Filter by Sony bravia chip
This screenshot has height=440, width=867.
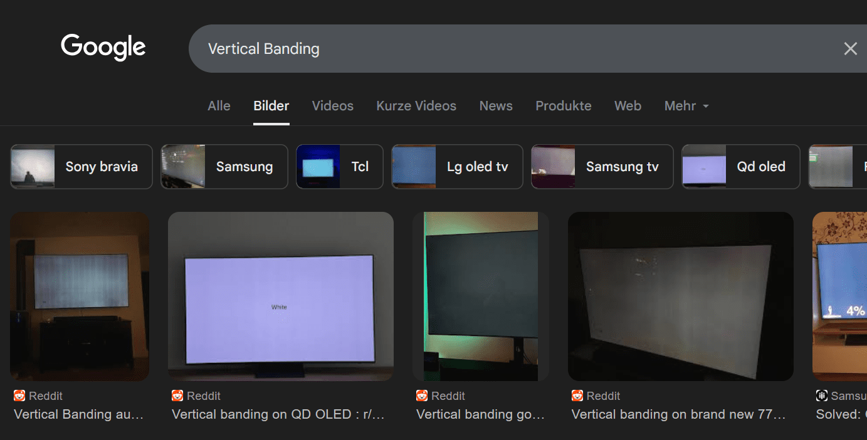coord(81,167)
